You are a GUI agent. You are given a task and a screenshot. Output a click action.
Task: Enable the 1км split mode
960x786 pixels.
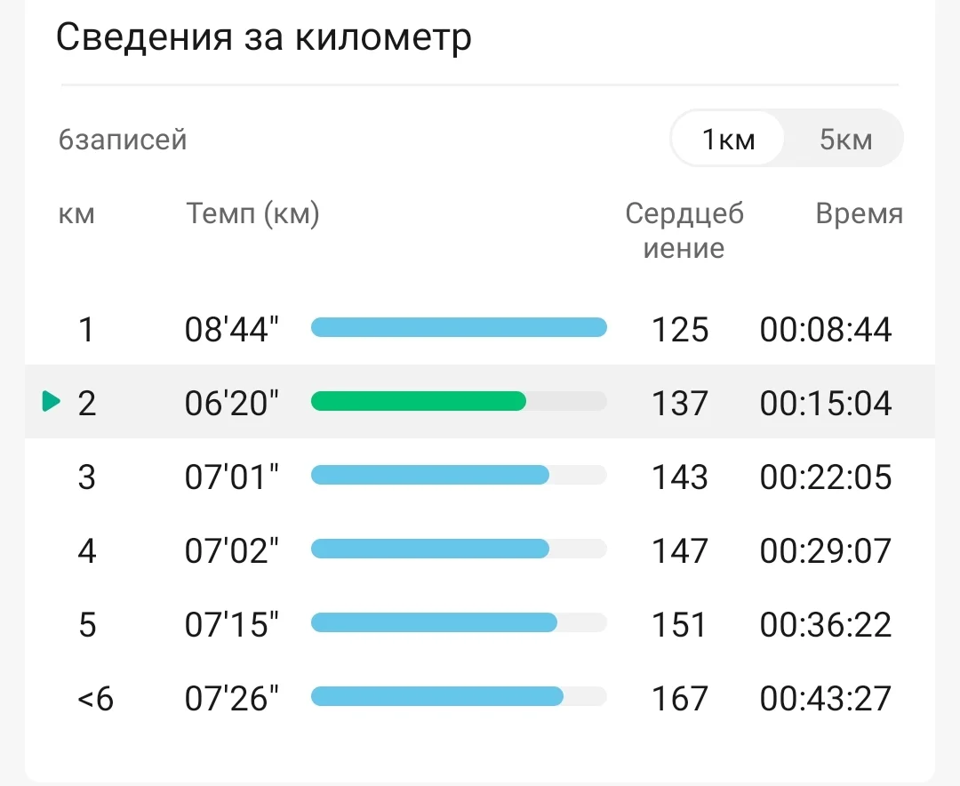point(729,138)
